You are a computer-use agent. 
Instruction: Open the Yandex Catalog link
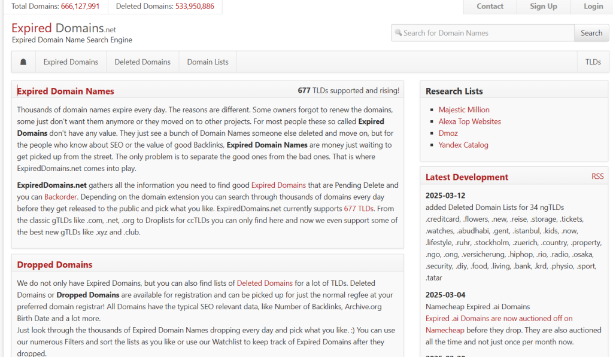[x=463, y=145]
